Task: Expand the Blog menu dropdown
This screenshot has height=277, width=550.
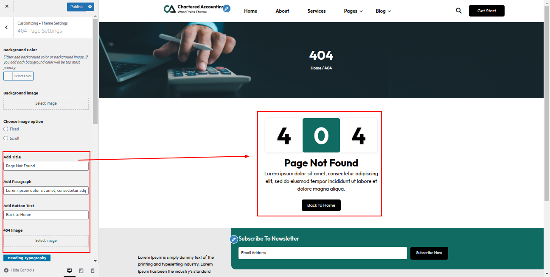Action: [x=383, y=11]
